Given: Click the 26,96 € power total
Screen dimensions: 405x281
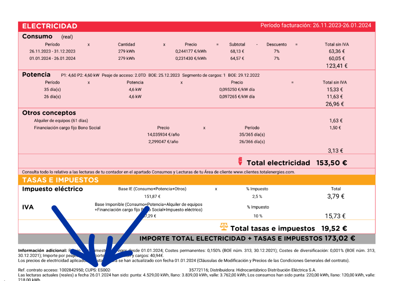Looking at the screenshot, I should pos(335,104).
